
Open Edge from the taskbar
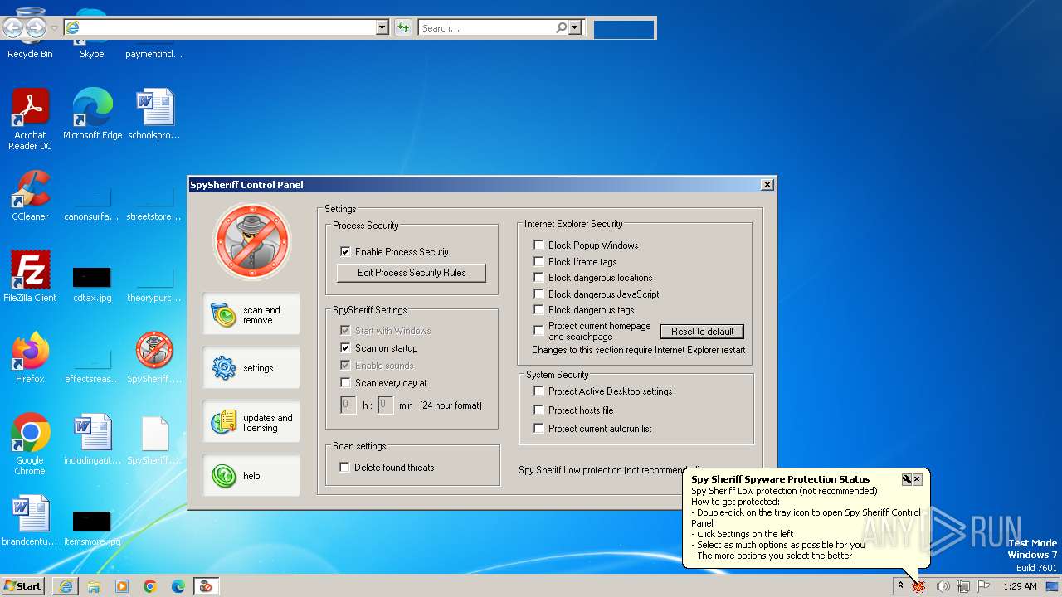[x=178, y=586]
